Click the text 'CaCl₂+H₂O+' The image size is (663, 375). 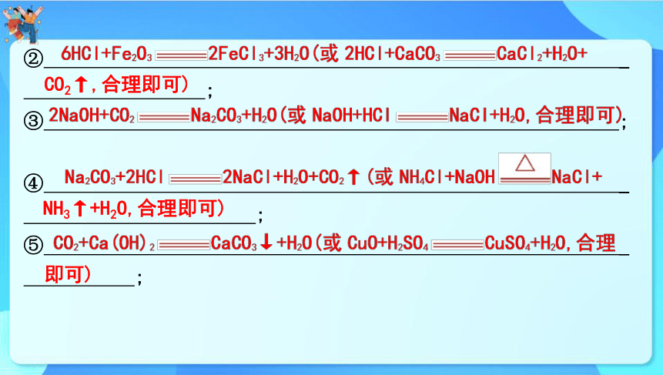point(542,54)
